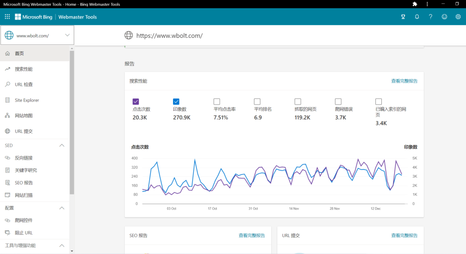Click the Microsoft Bing logo

click(35, 17)
